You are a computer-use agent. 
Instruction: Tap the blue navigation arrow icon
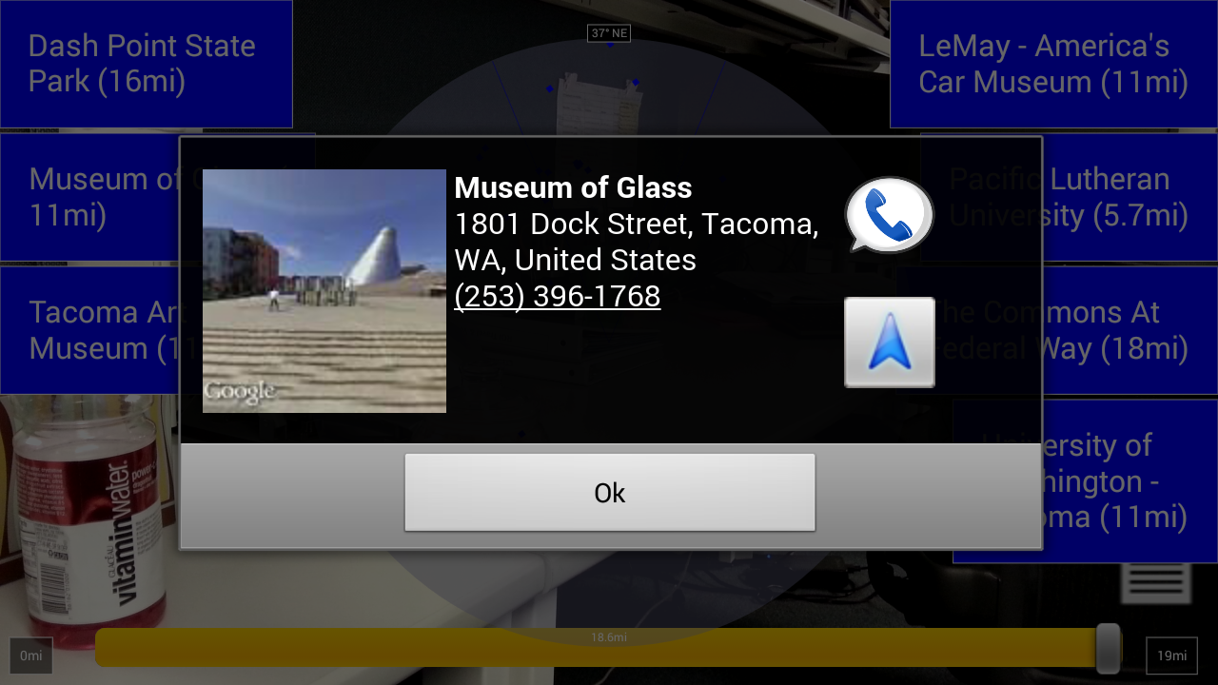pos(890,342)
